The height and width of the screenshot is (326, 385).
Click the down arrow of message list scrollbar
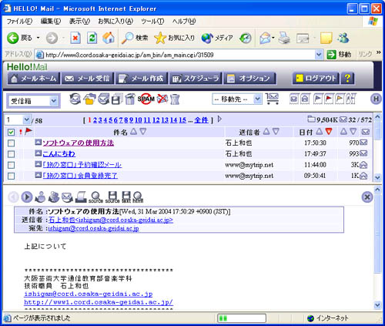[377, 177]
